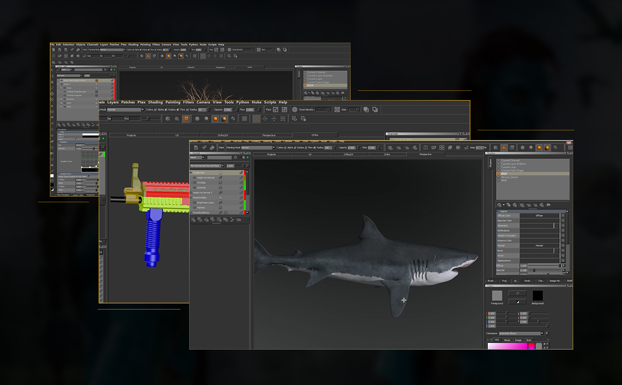Open the Shading menu in gun window

[x=155, y=102]
